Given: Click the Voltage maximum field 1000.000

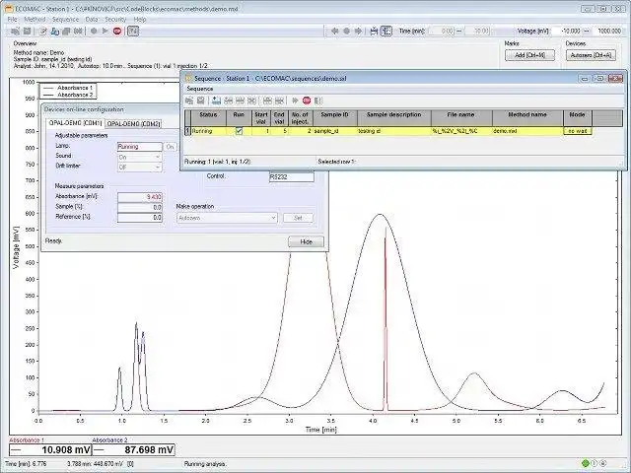Looking at the screenshot, I should [607, 31].
